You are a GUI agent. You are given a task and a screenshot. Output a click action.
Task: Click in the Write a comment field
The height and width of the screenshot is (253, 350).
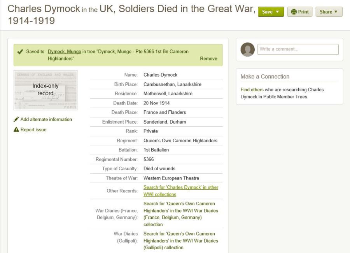coord(298,49)
